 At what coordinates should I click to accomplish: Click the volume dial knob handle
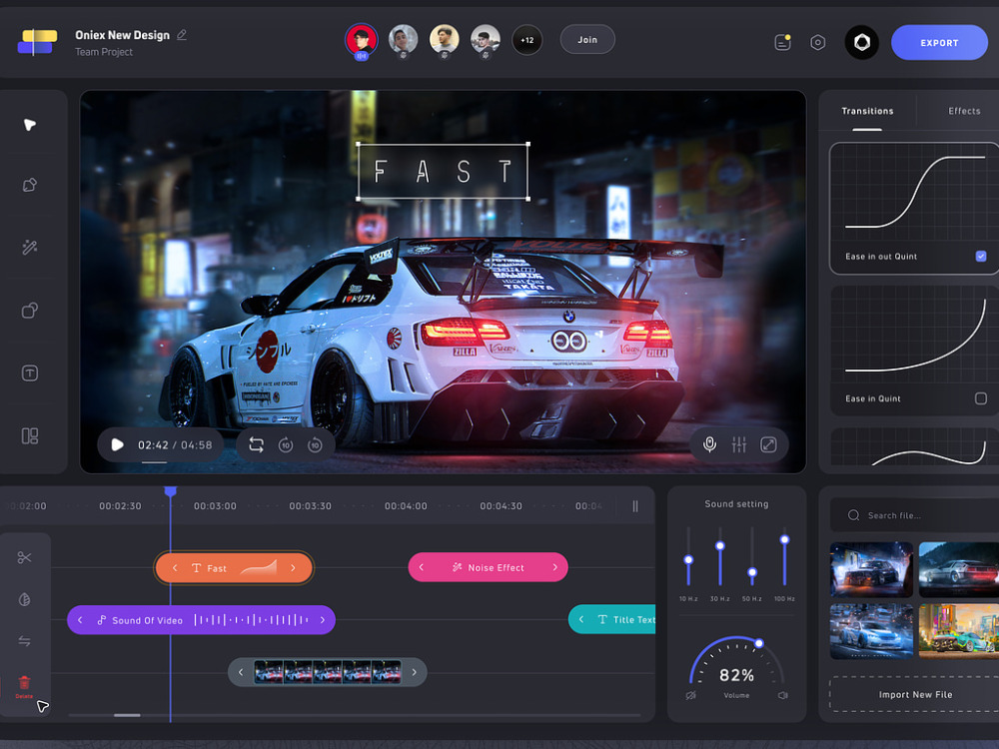click(x=759, y=643)
